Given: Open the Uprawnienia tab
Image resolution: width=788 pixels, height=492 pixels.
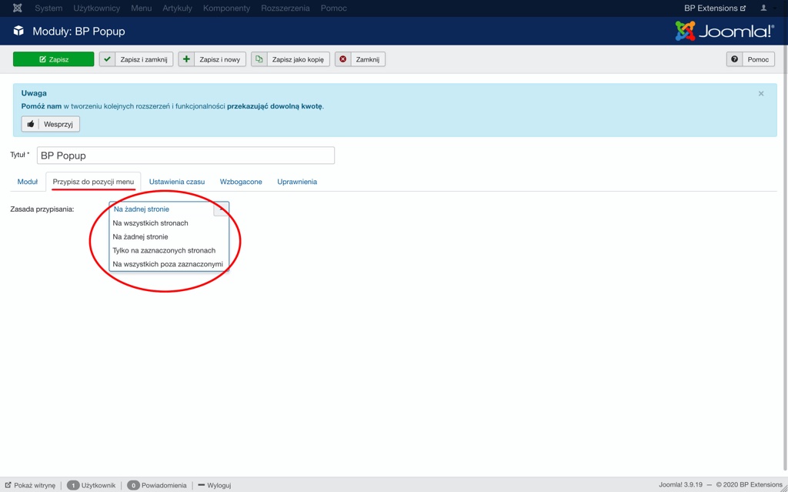Looking at the screenshot, I should 297,182.
